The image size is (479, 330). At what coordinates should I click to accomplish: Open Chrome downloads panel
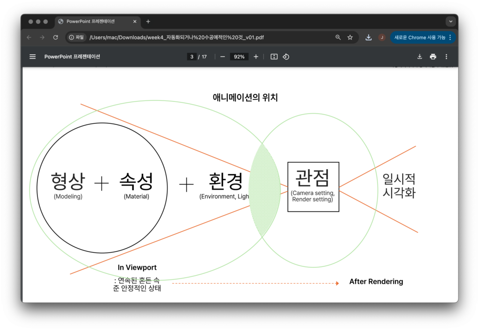pos(369,37)
